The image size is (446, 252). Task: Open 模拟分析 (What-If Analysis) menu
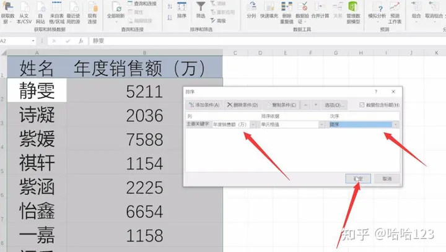pos(377,12)
